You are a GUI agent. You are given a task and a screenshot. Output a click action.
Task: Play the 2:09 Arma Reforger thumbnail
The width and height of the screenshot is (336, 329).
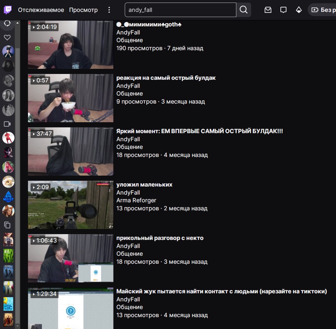pos(70,205)
